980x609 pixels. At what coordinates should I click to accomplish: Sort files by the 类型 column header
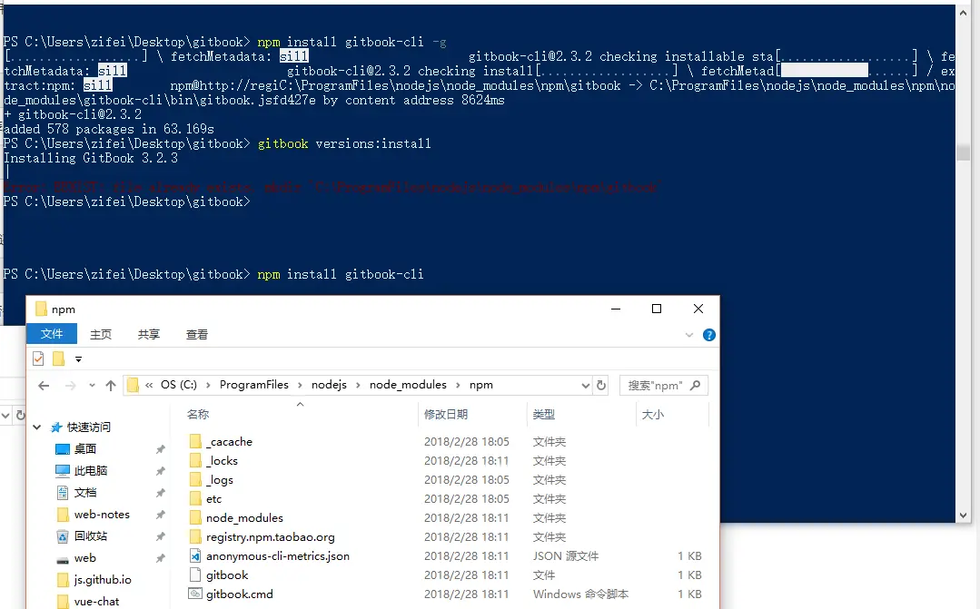coord(544,414)
